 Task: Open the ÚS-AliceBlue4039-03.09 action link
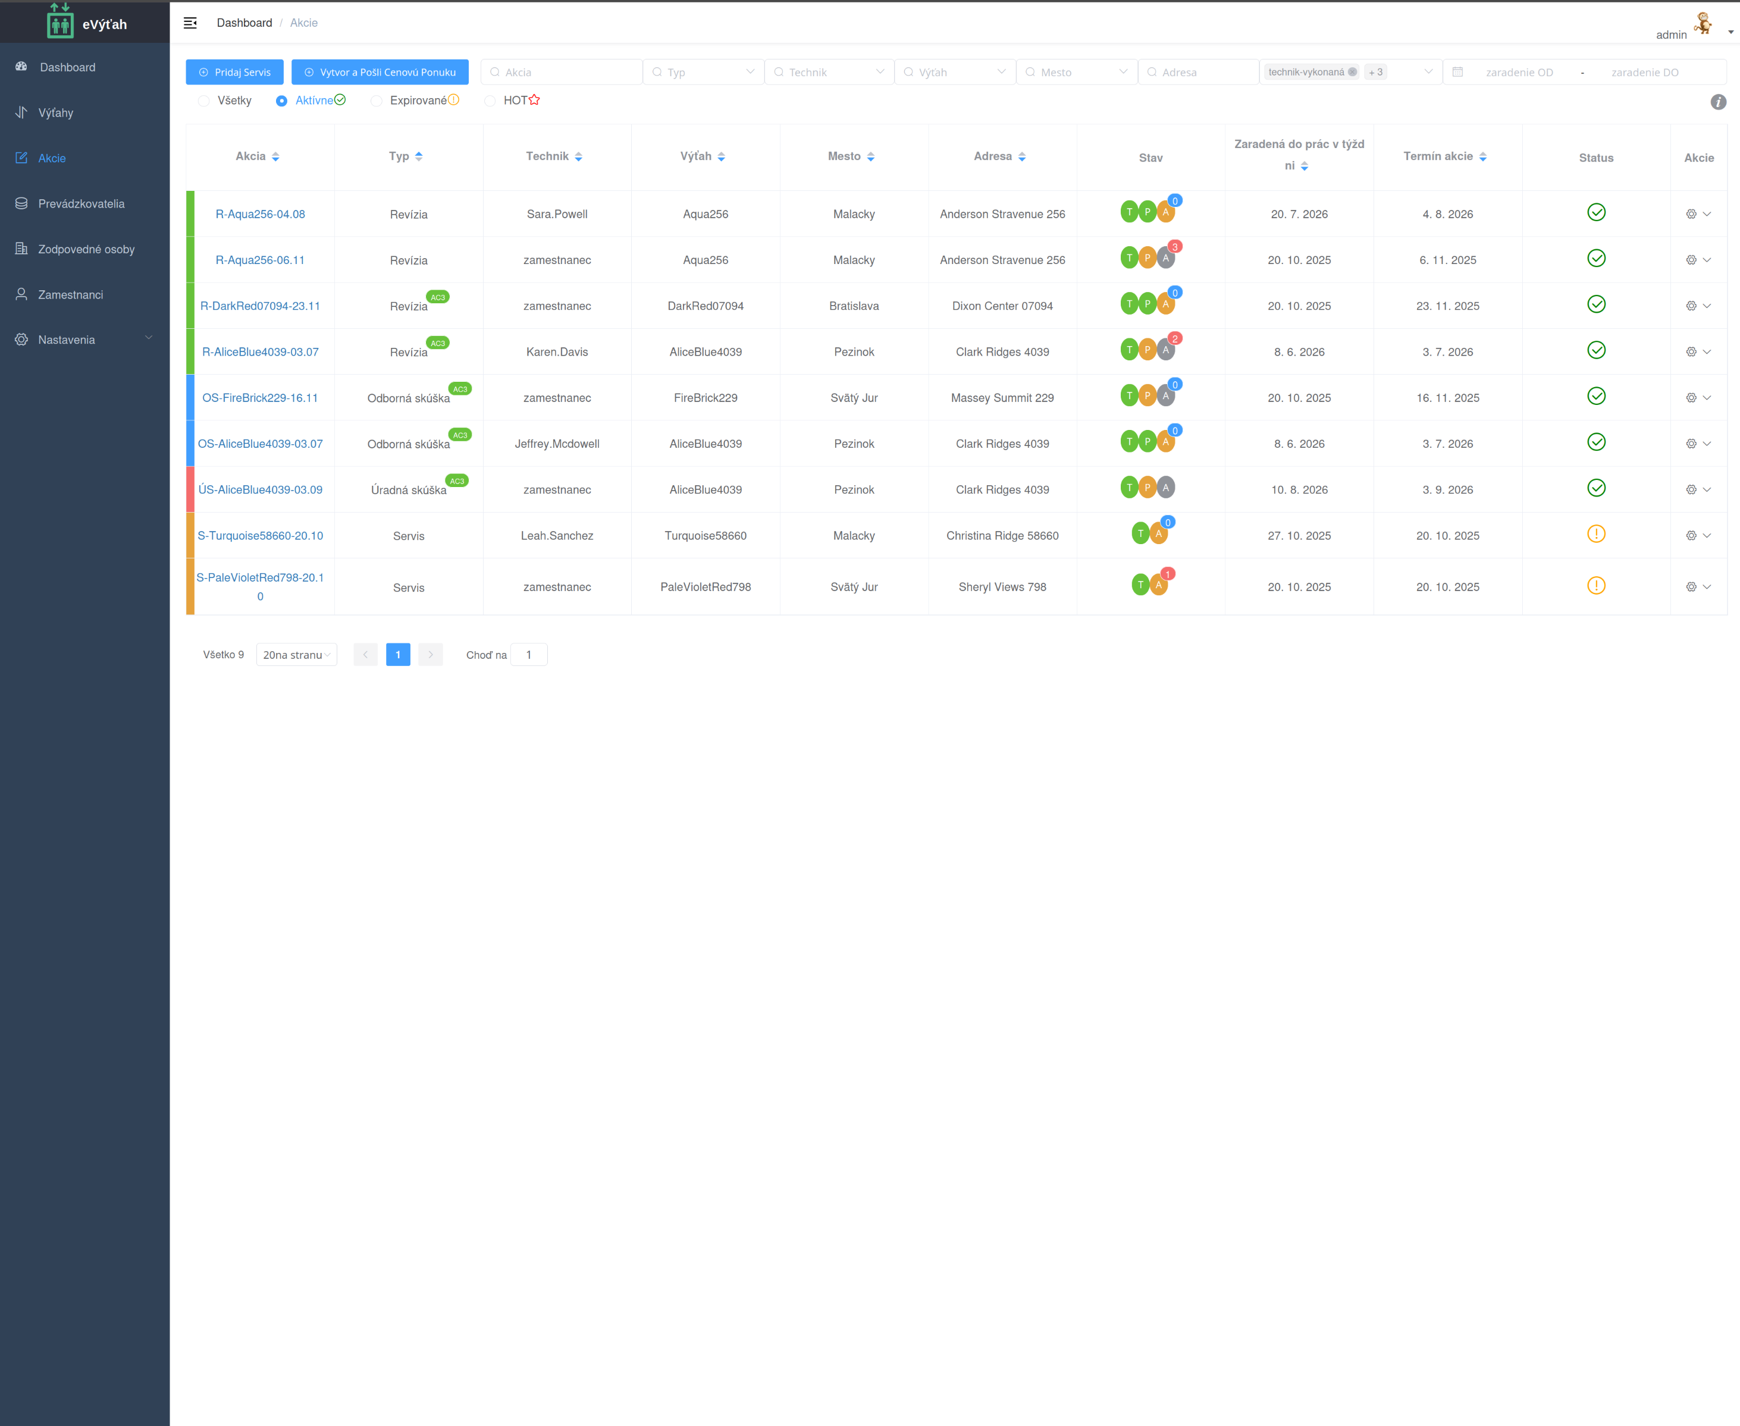pos(261,489)
